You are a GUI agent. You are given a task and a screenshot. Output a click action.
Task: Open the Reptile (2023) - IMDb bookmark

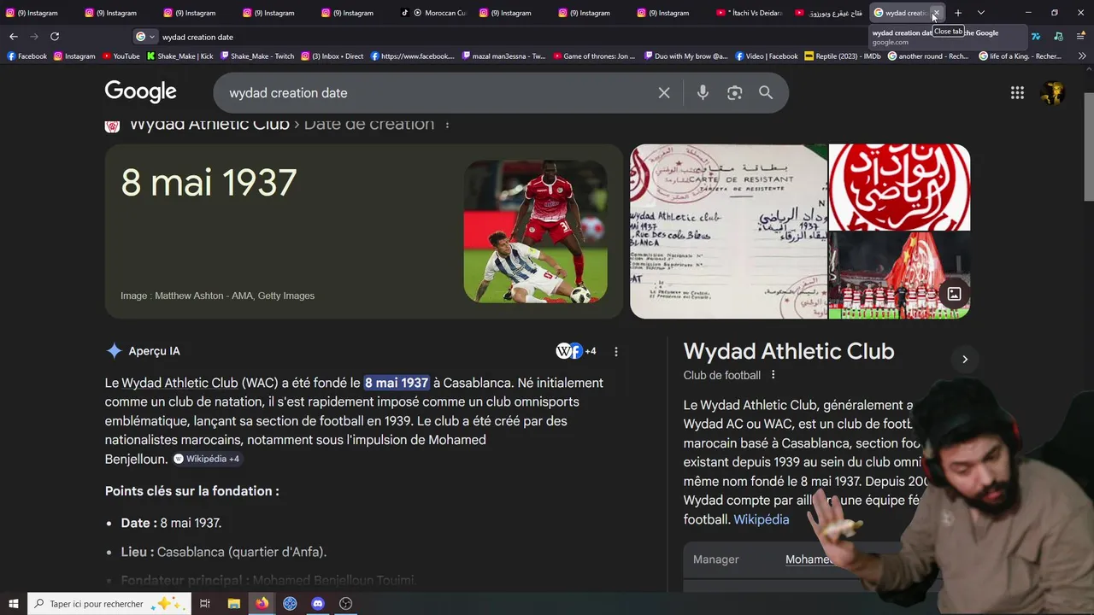(843, 56)
